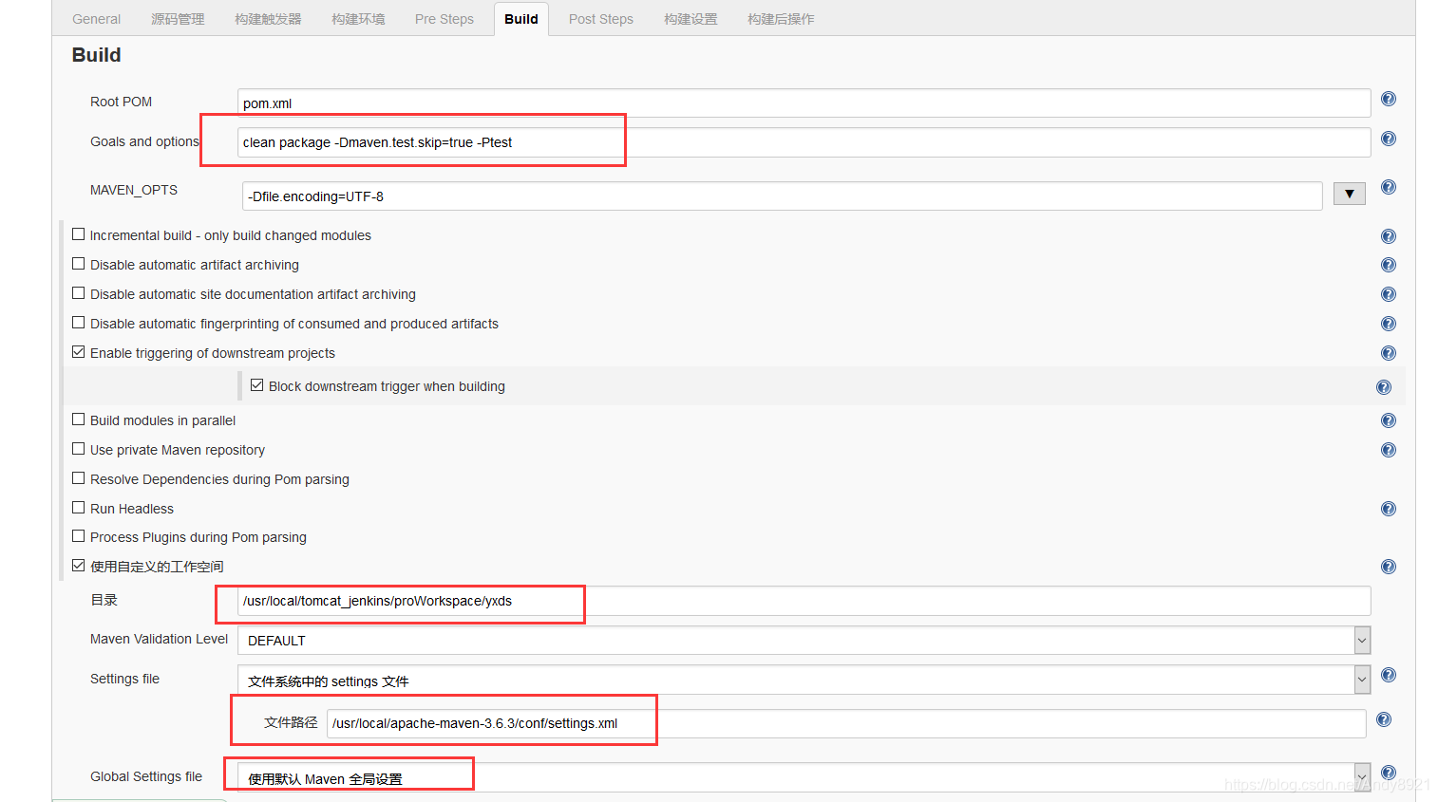Show help for Run Headless option
Screen dimensions: 1438x802
(x=1388, y=509)
